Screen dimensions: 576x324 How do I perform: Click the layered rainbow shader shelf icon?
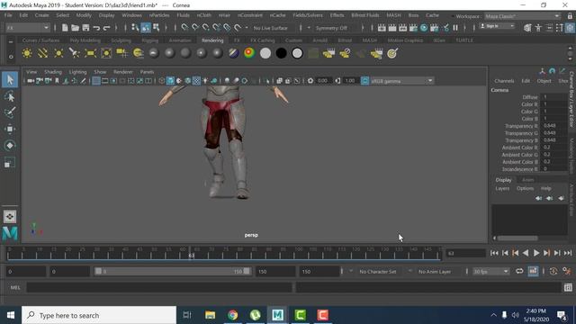coord(249,53)
